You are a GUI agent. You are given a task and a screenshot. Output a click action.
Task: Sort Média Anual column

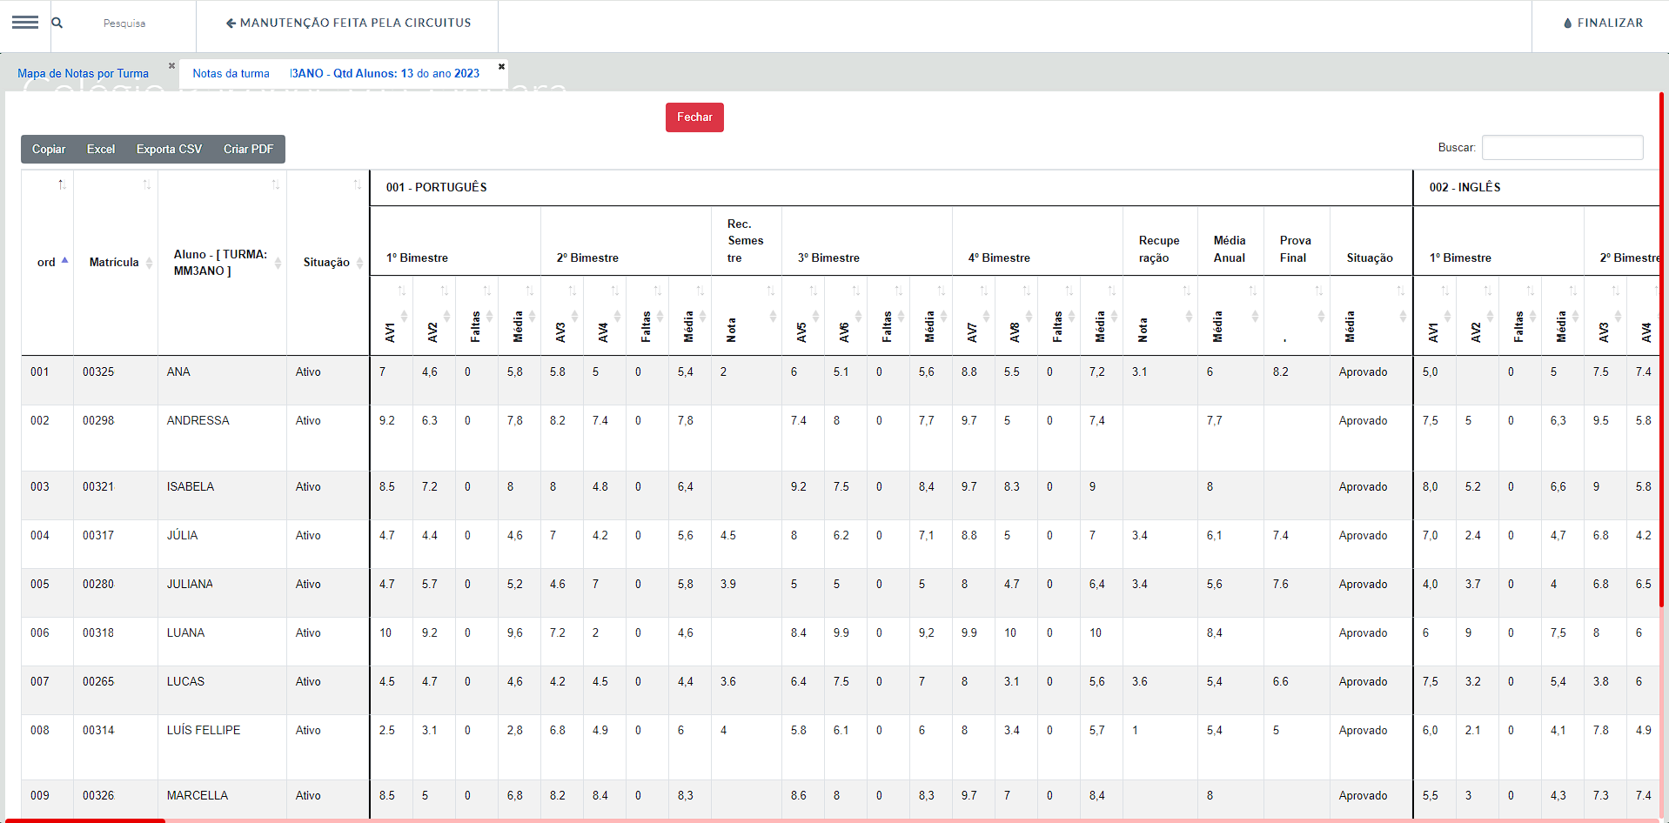pos(1230,316)
